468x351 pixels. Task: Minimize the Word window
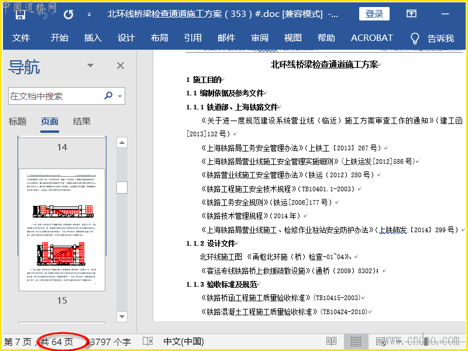(x=445, y=13)
